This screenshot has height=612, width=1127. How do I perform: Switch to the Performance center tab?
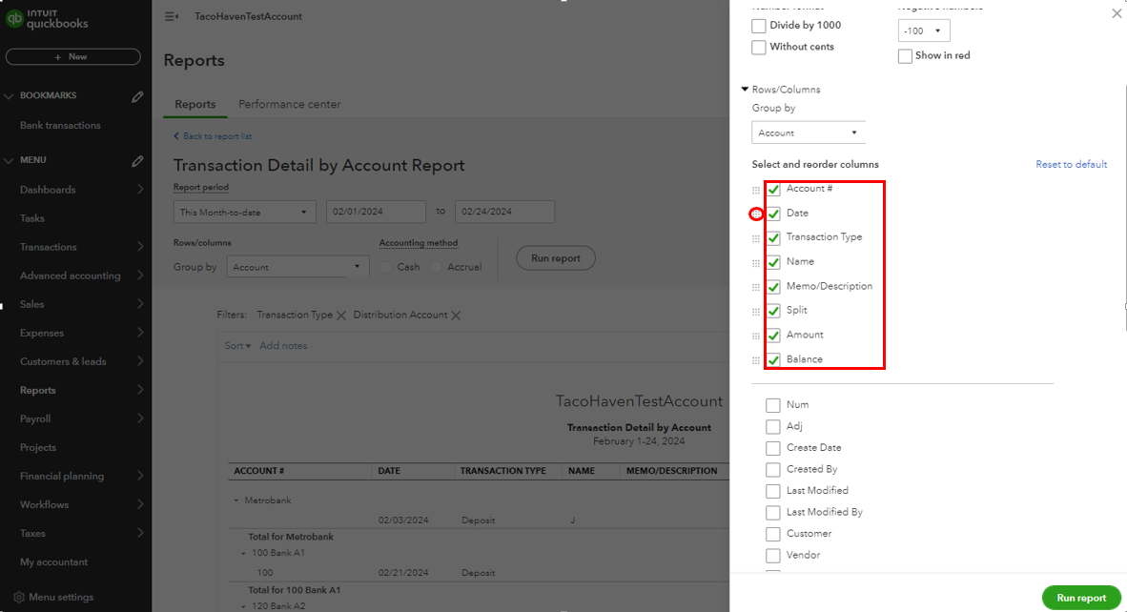(x=289, y=104)
